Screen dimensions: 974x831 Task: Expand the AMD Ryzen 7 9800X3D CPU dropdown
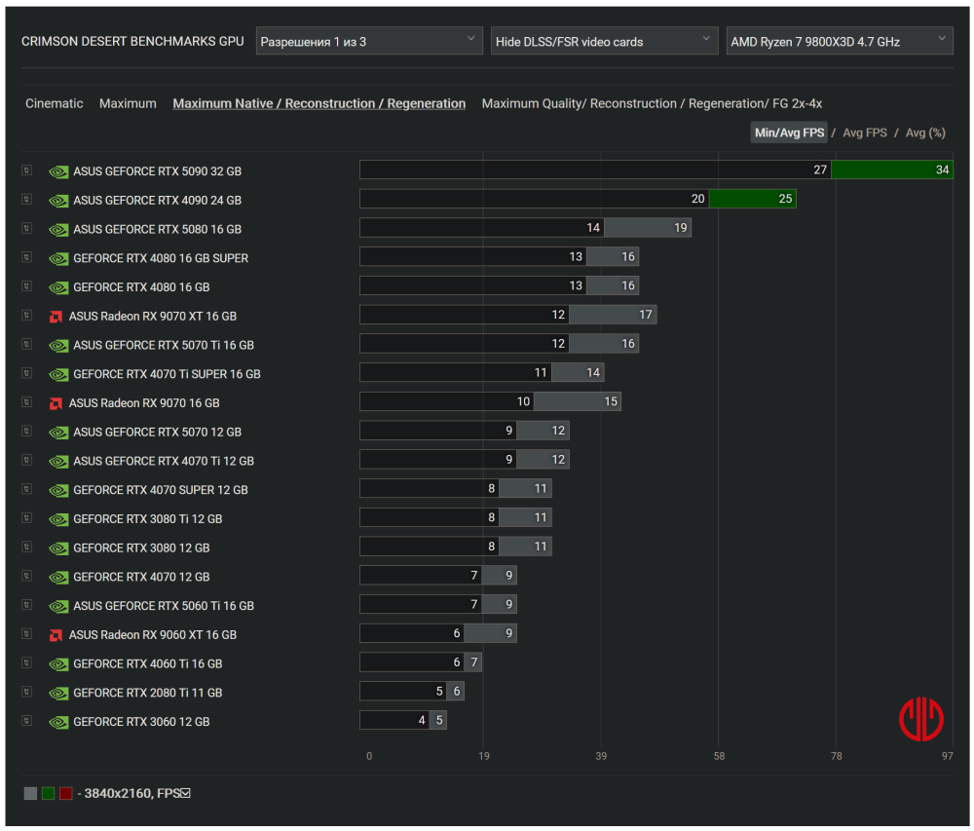point(840,41)
